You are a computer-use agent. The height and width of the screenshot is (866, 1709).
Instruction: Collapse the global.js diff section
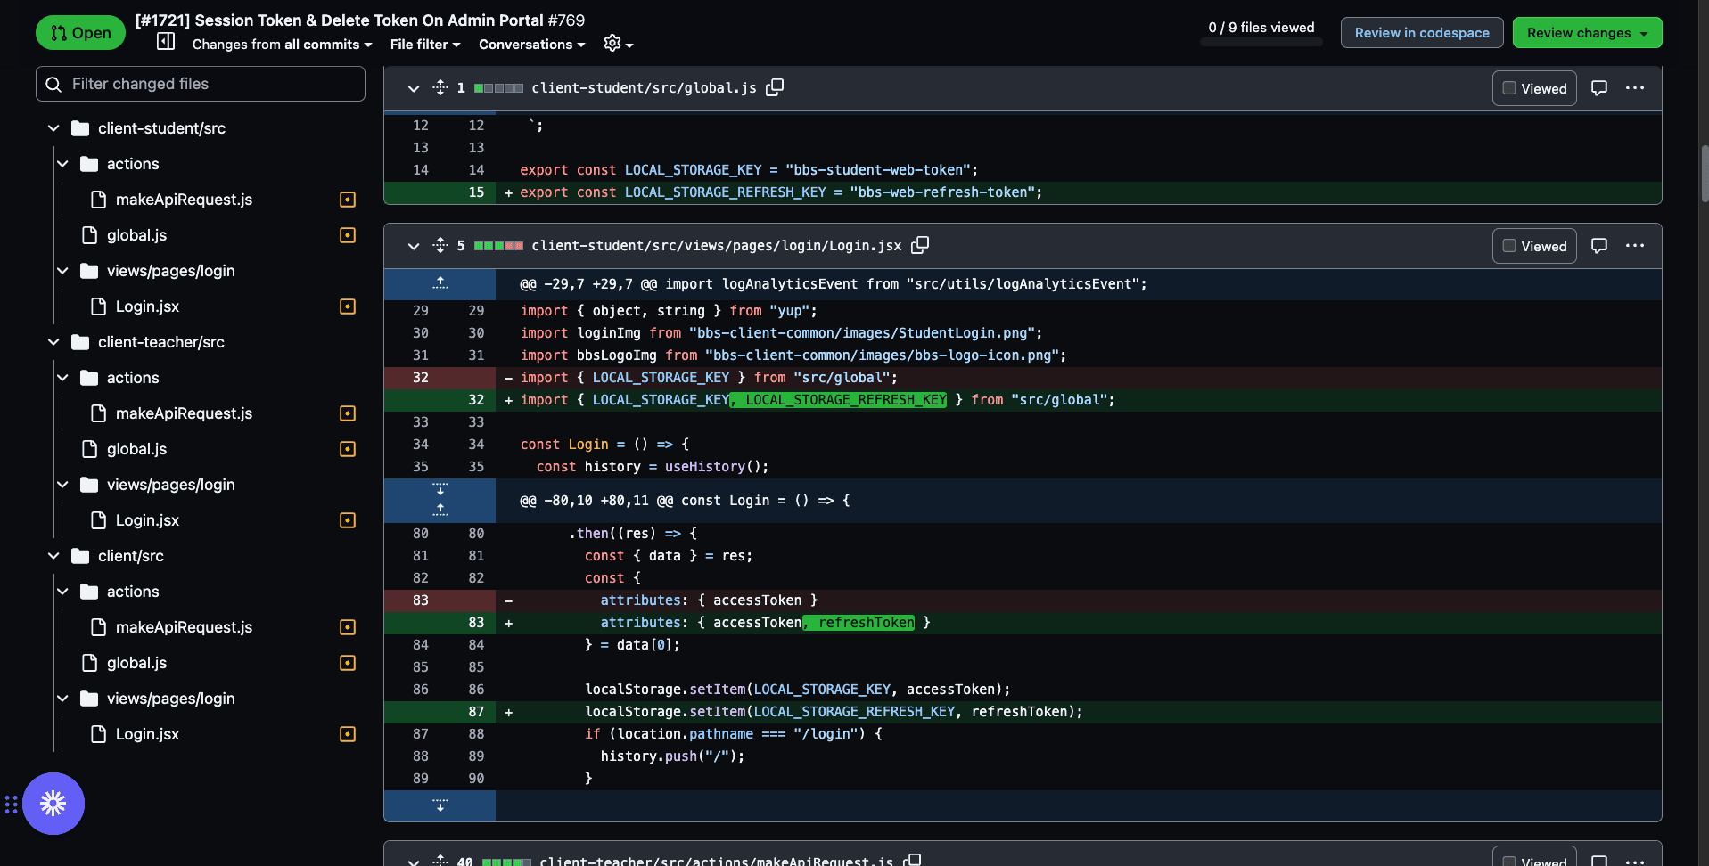pos(413,88)
